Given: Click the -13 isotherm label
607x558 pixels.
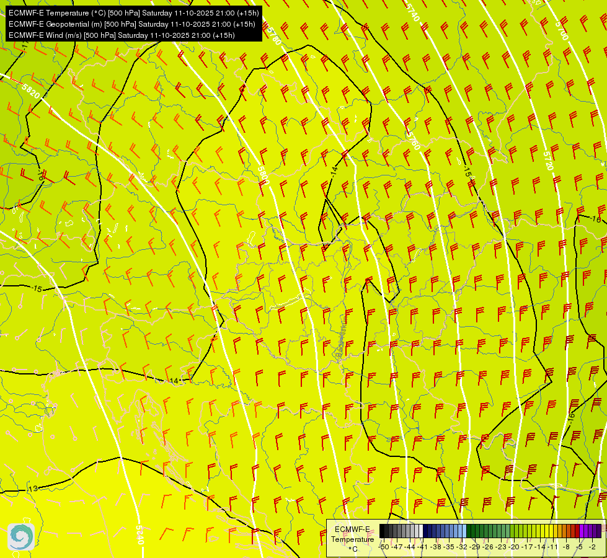Looking at the screenshot, I should click(32, 489).
